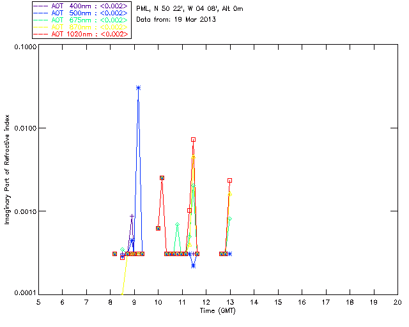Click the red square peak near time 10.2
The width and height of the screenshot is (409, 327).
coord(162,178)
